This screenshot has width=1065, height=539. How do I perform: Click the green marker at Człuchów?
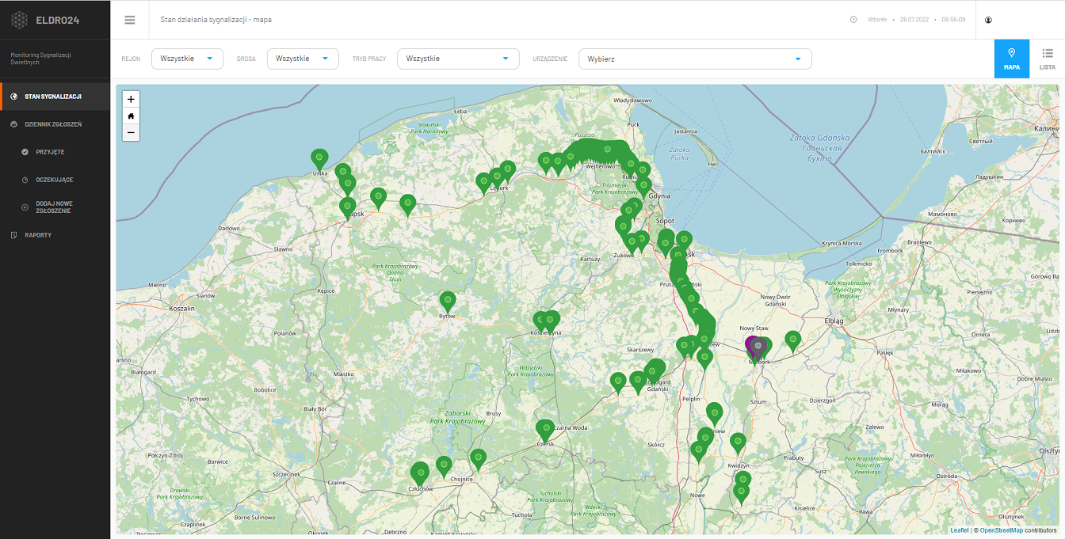(419, 474)
